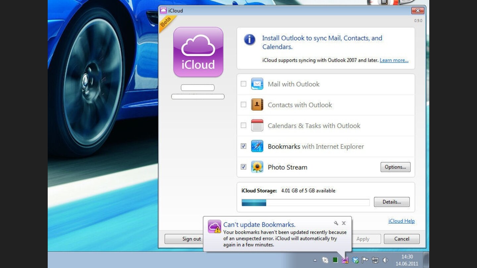The width and height of the screenshot is (477, 268).
Task: Uncheck Bookmarks with Internet Explorer
Action: [x=243, y=146]
